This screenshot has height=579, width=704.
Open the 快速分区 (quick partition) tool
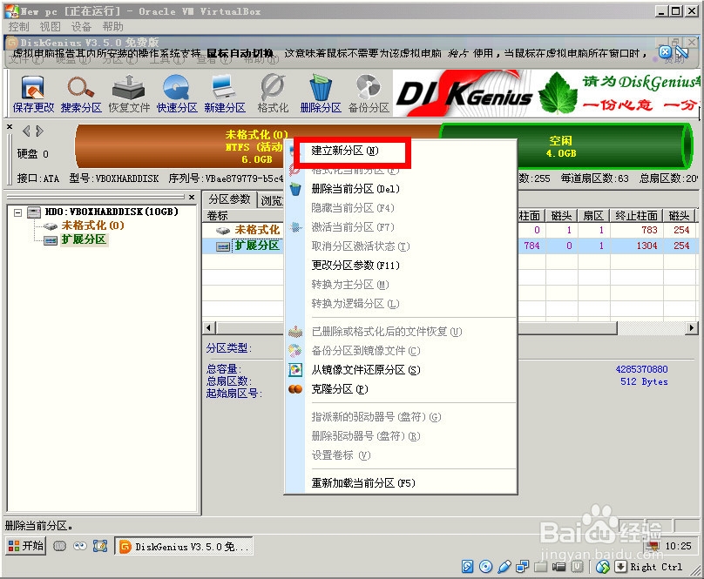pyautogui.click(x=177, y=94)
